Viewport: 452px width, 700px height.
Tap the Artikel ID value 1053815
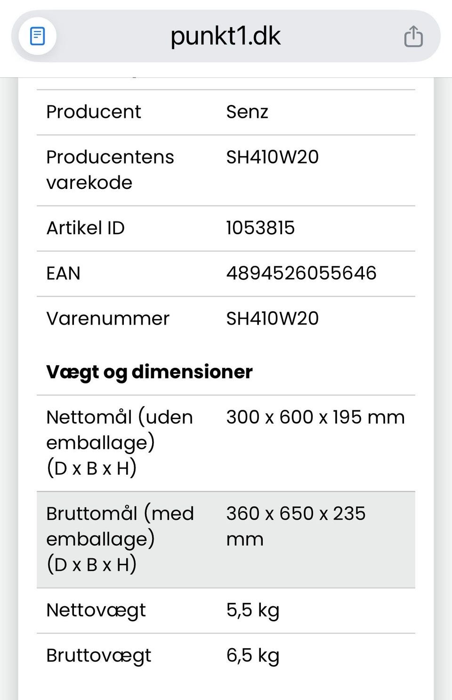point(260,228)
